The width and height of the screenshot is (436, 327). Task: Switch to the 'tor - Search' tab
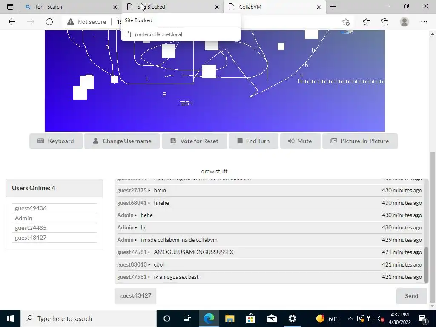71,7
